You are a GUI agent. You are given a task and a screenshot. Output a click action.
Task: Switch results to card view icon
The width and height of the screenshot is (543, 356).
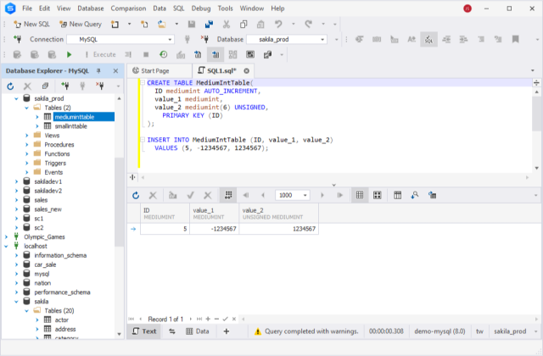pos(378,195)
